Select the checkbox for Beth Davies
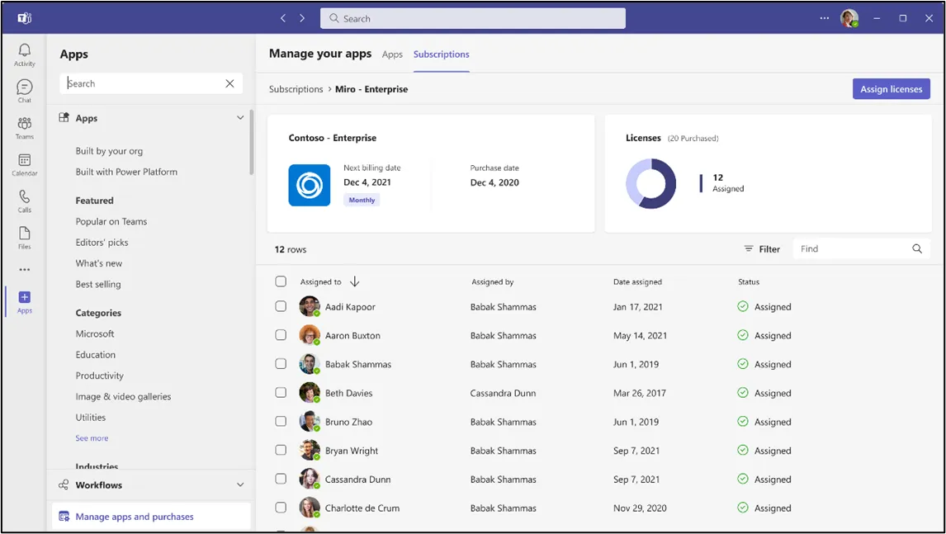This screenshot has width=946, height=534. tap(281, 393)
